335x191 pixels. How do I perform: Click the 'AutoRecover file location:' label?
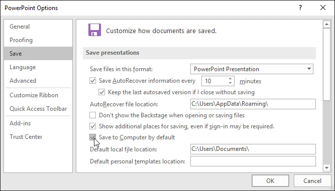pos(124,104)
